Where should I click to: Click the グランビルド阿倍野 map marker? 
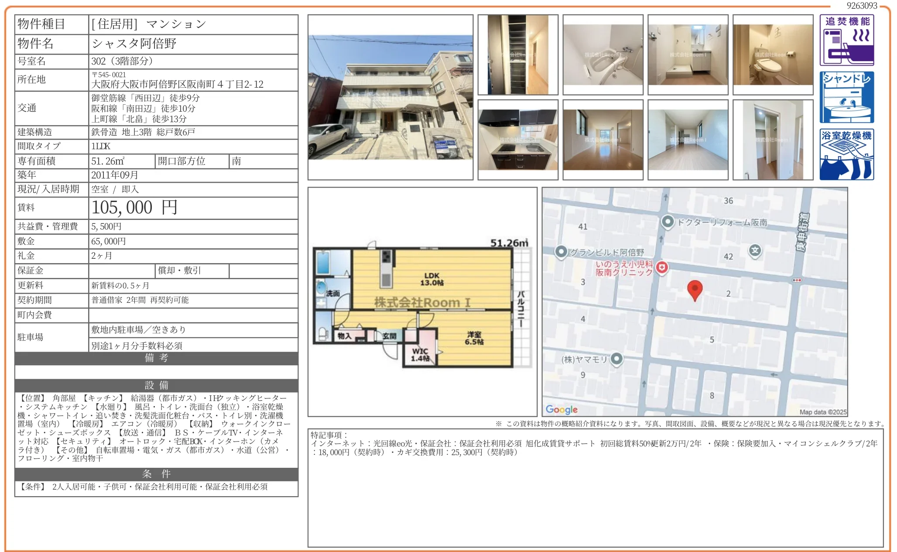pos(561,252)
